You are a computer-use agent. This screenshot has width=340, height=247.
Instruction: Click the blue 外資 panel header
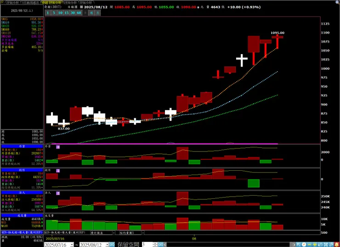22,146
